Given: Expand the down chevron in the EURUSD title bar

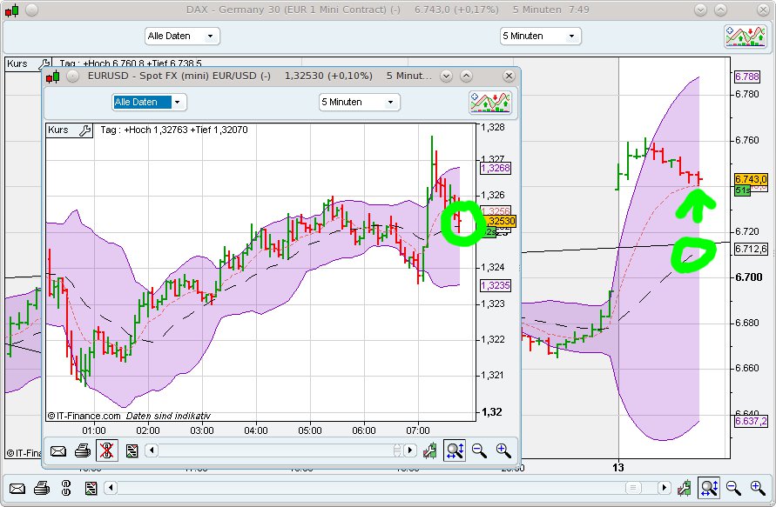Looking at the screenshot, I should [x=445, y=77].
